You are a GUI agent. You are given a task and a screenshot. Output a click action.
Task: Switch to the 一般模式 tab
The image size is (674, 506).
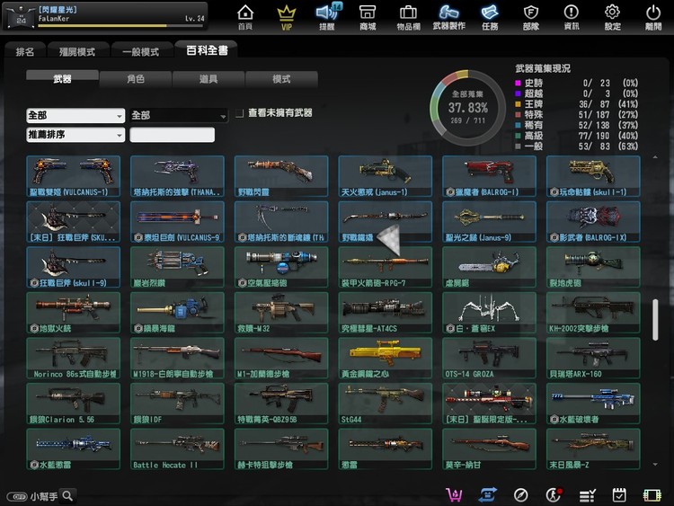(140, 51)
